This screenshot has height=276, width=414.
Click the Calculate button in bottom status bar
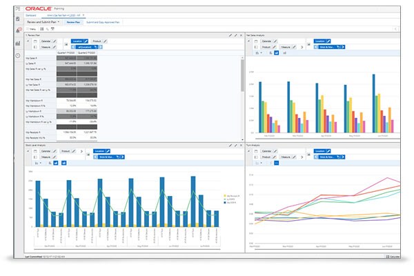(393, 257)
